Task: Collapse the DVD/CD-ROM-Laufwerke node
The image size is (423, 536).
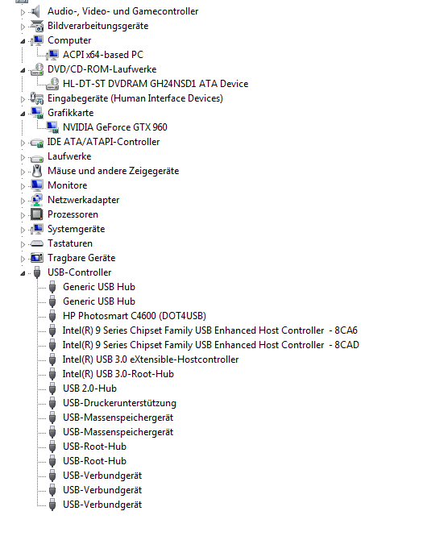Action: [x=23, y=70]
